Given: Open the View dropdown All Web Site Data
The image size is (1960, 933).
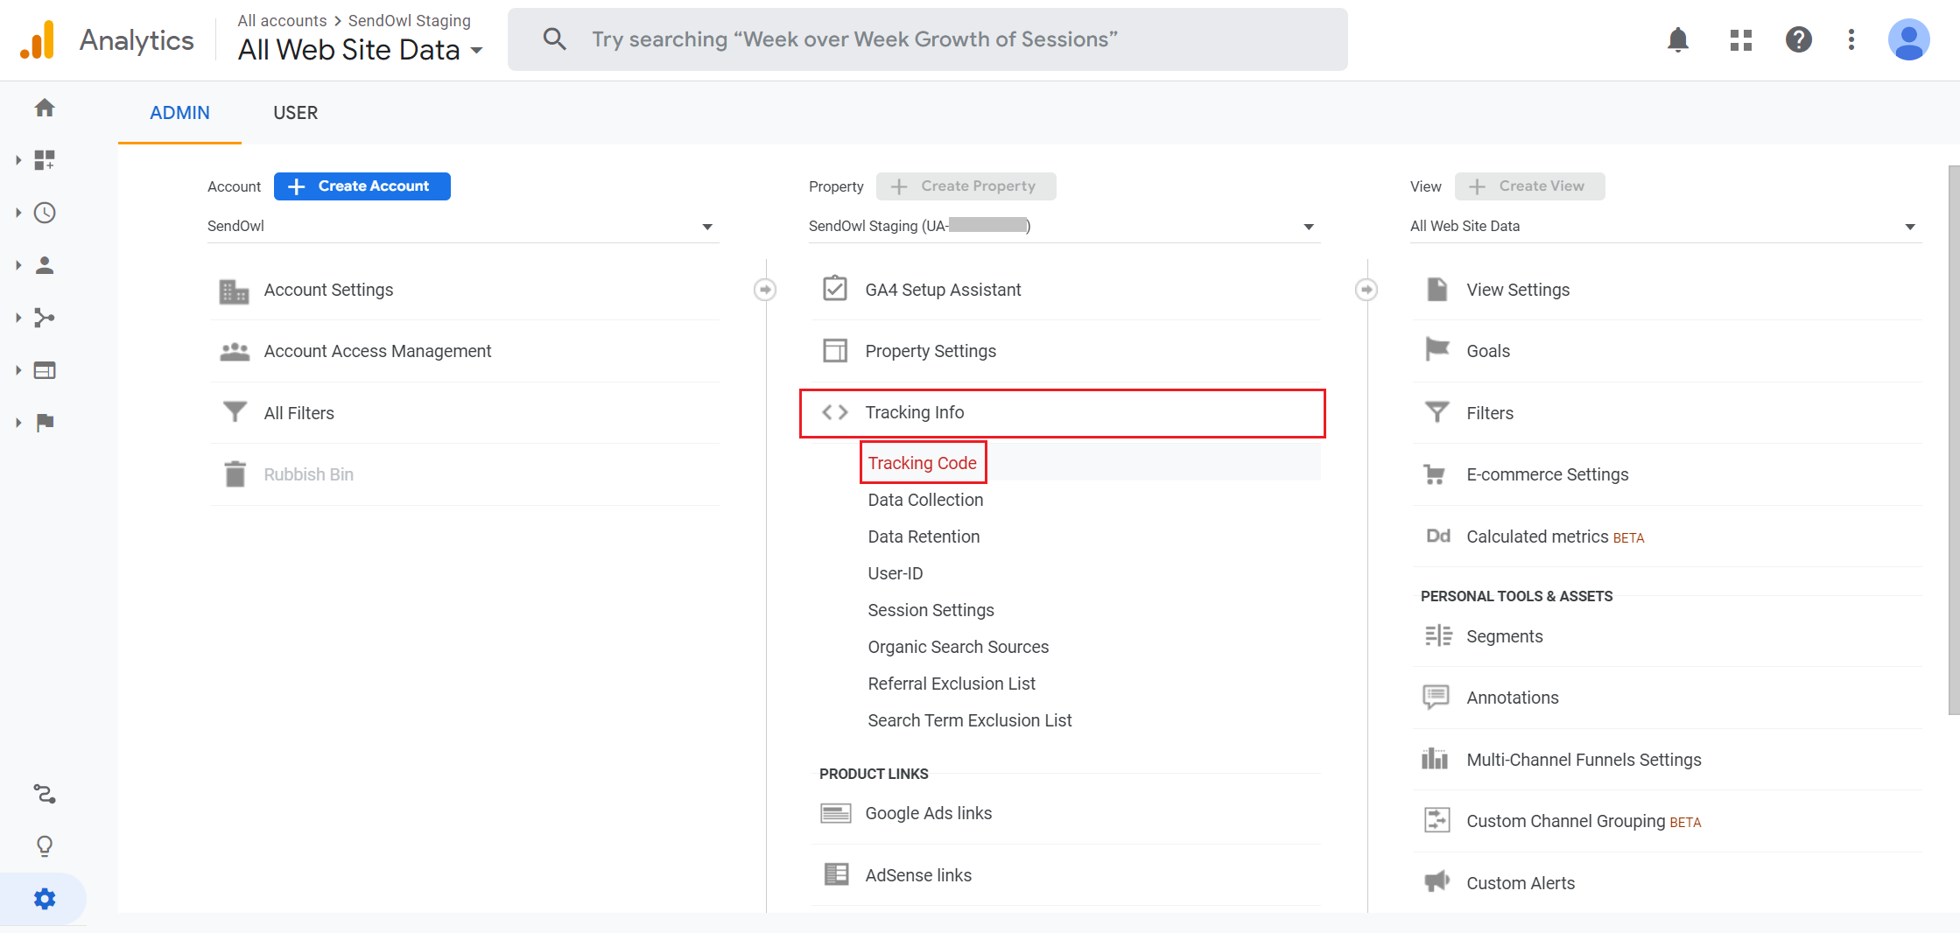Looking at the screenshot, I should click(x=1663, y=226).
